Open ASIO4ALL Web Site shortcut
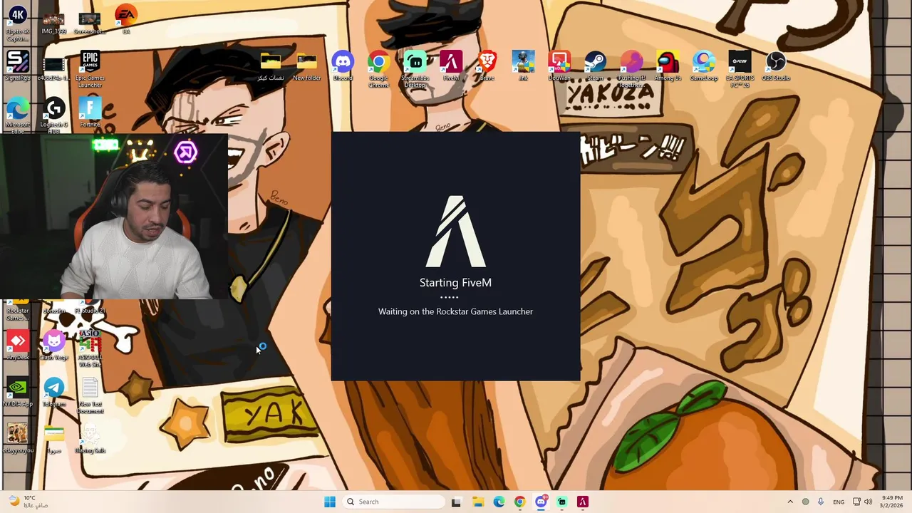 point(90,349)
